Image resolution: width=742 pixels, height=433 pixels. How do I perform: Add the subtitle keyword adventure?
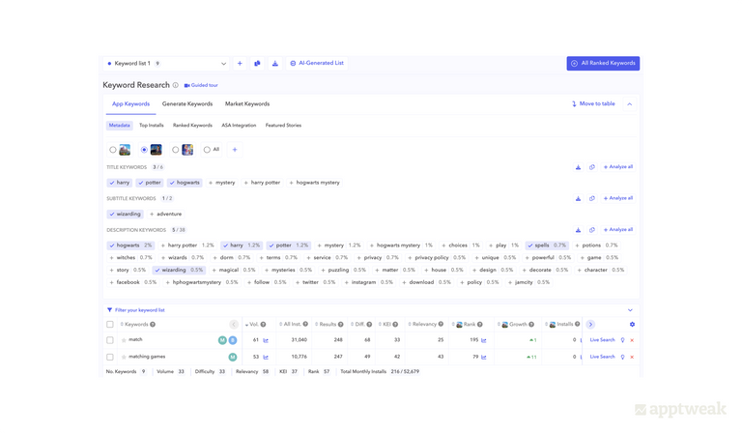[x=165, y=214]
